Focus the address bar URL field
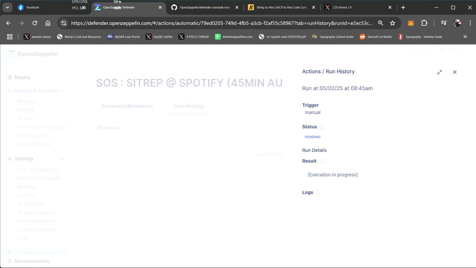The width and height of the screenshot is (476, 268). (x=222, y=23)
